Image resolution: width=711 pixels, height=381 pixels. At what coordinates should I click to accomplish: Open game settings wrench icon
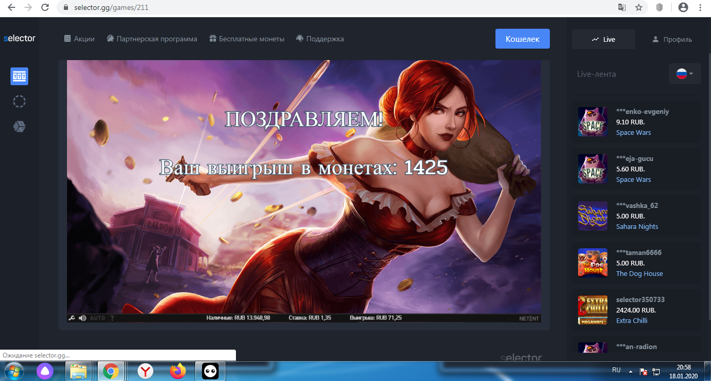[x=72, y=318]
